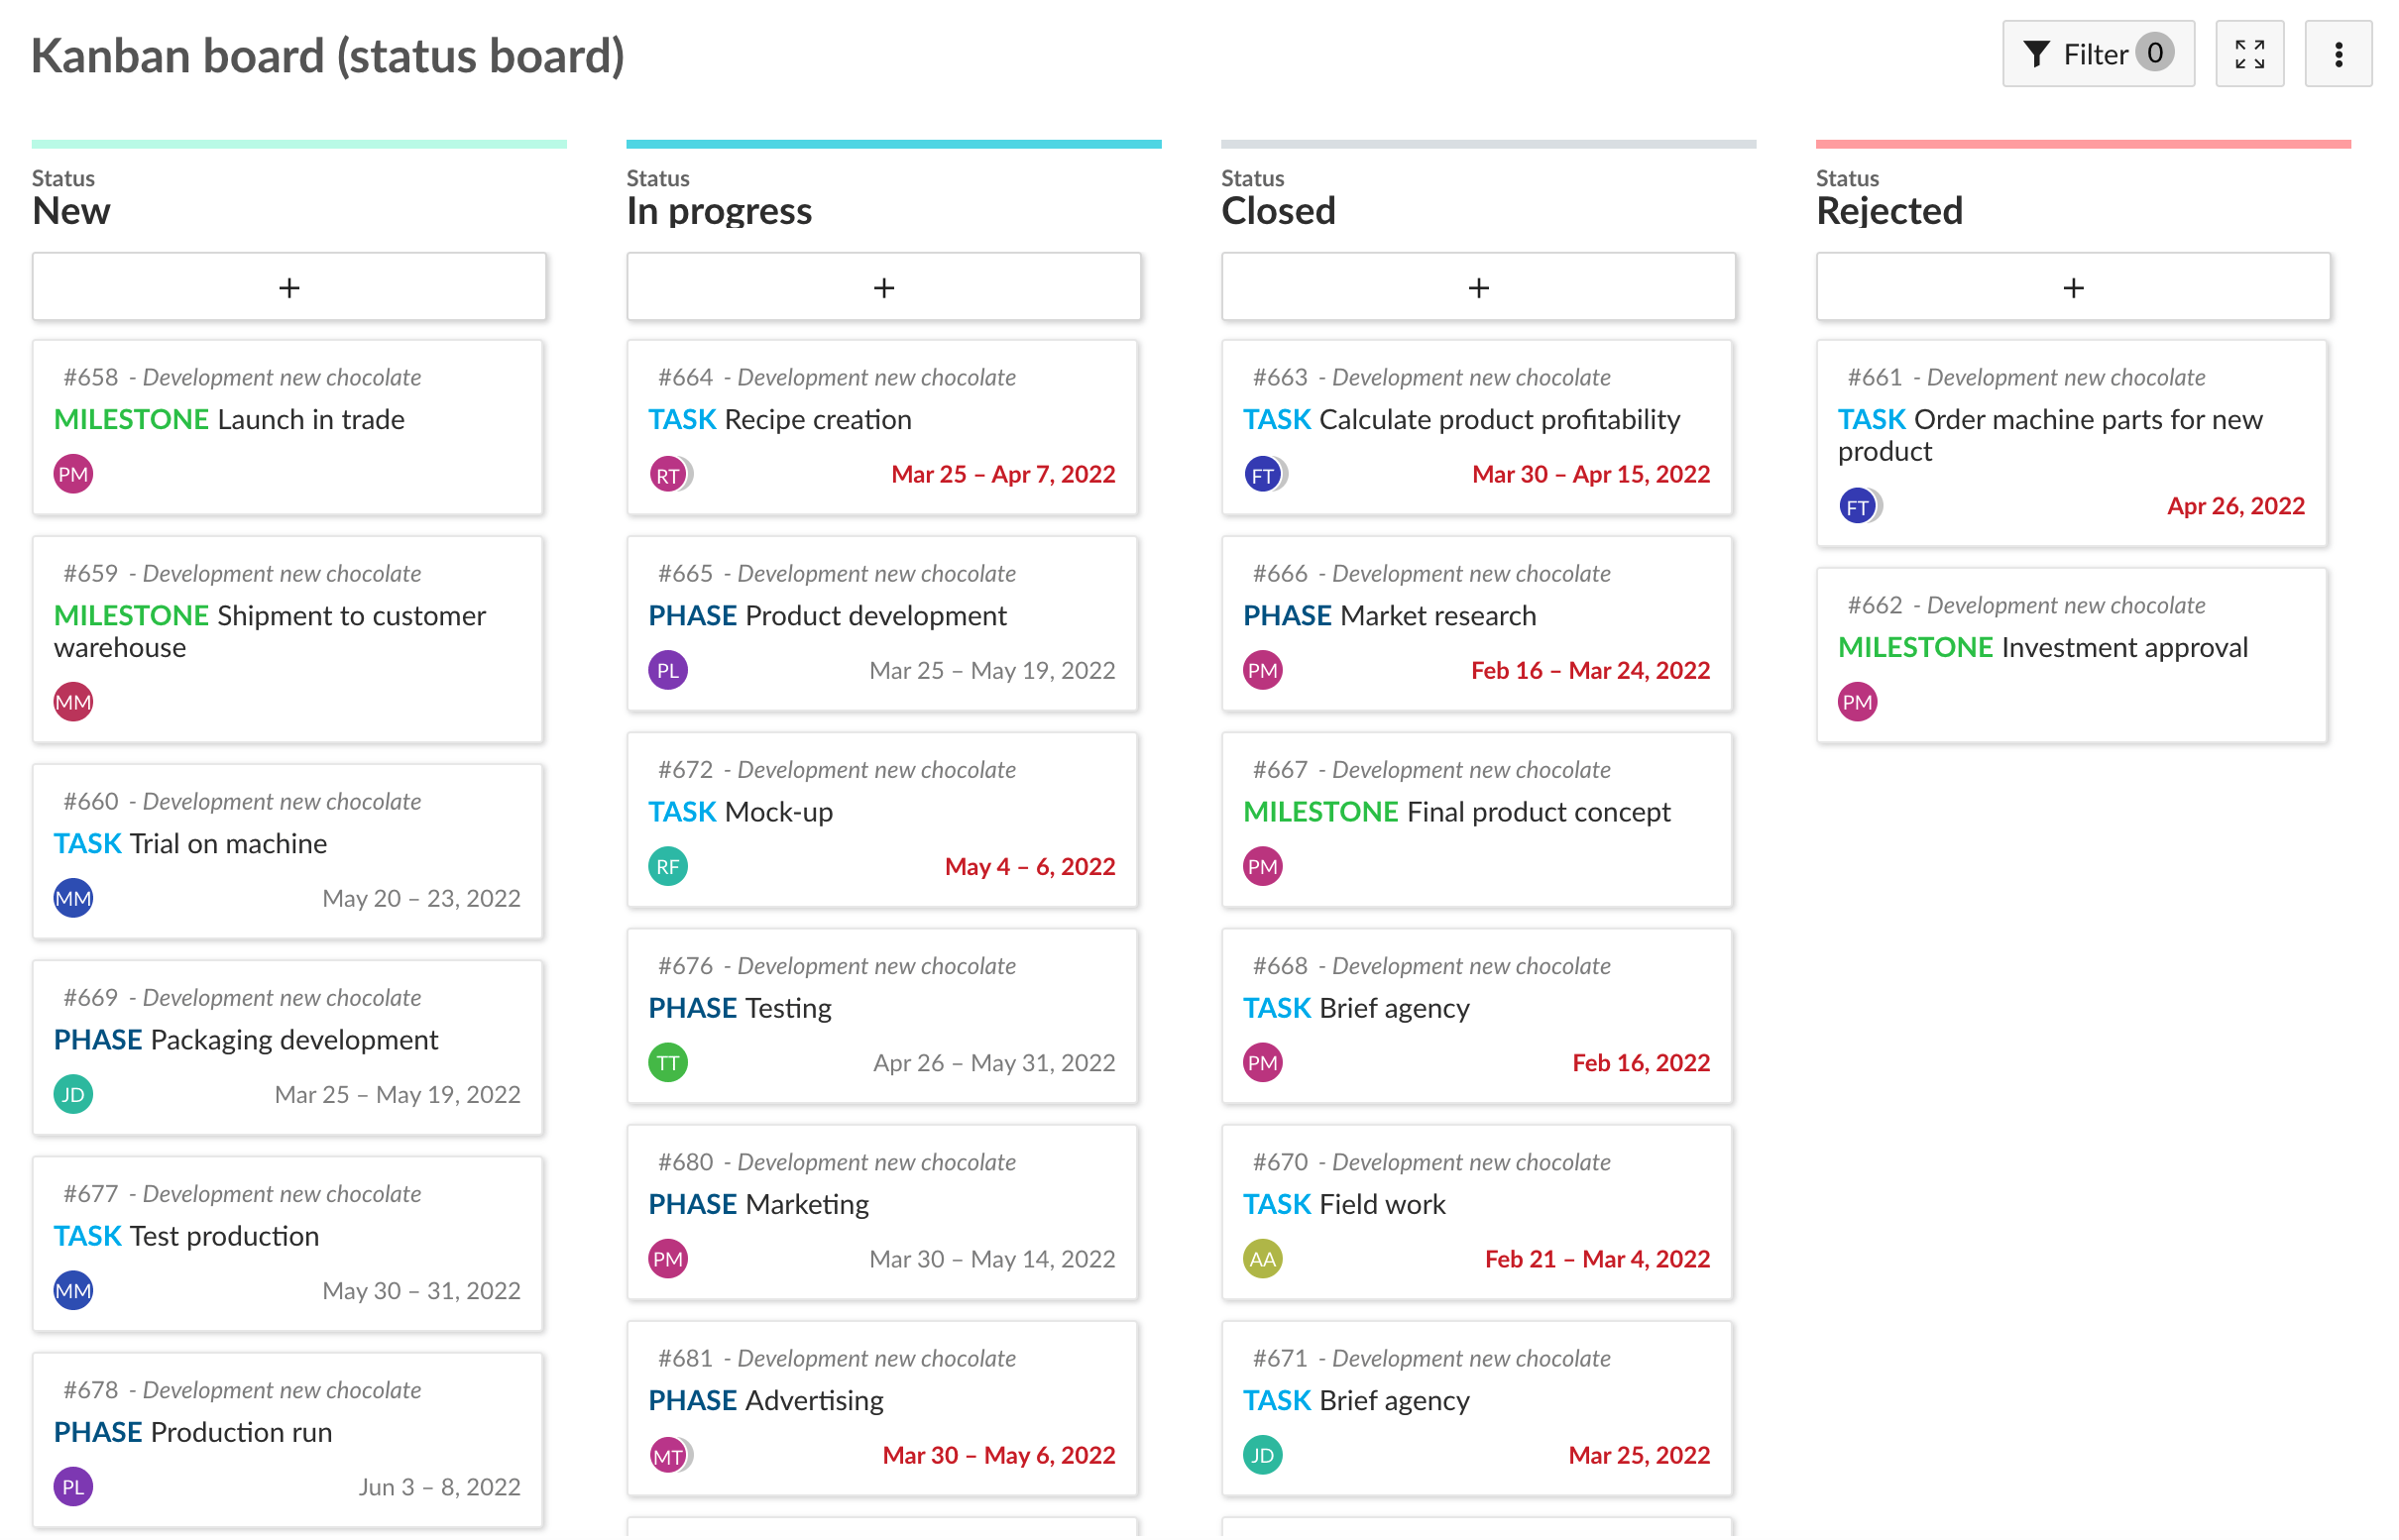The height and width of the screenshot is (1540, 2399).
Task: Click TT avatar on the Testing phase card
Action: tap(667, 1062)
